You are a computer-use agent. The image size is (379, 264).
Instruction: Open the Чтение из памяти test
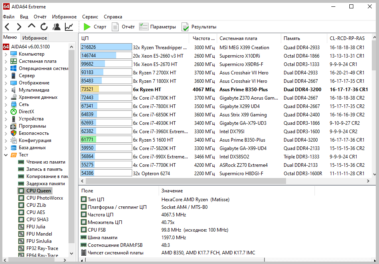point(46,162)
